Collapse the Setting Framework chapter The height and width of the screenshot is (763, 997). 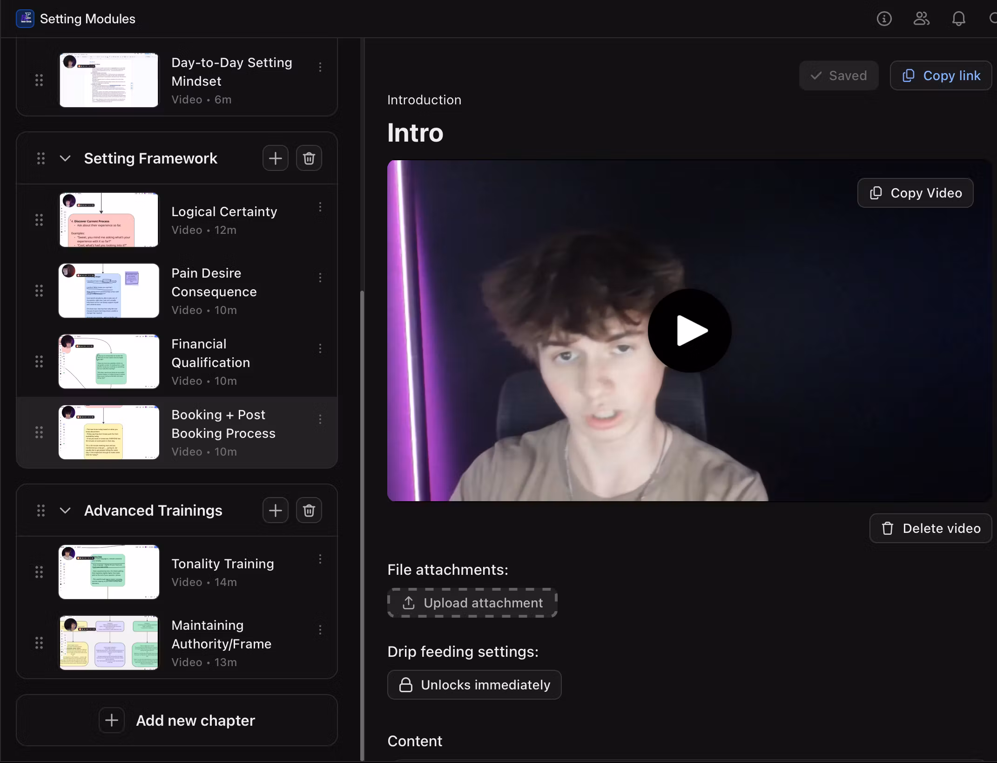(x=66, y=158)
